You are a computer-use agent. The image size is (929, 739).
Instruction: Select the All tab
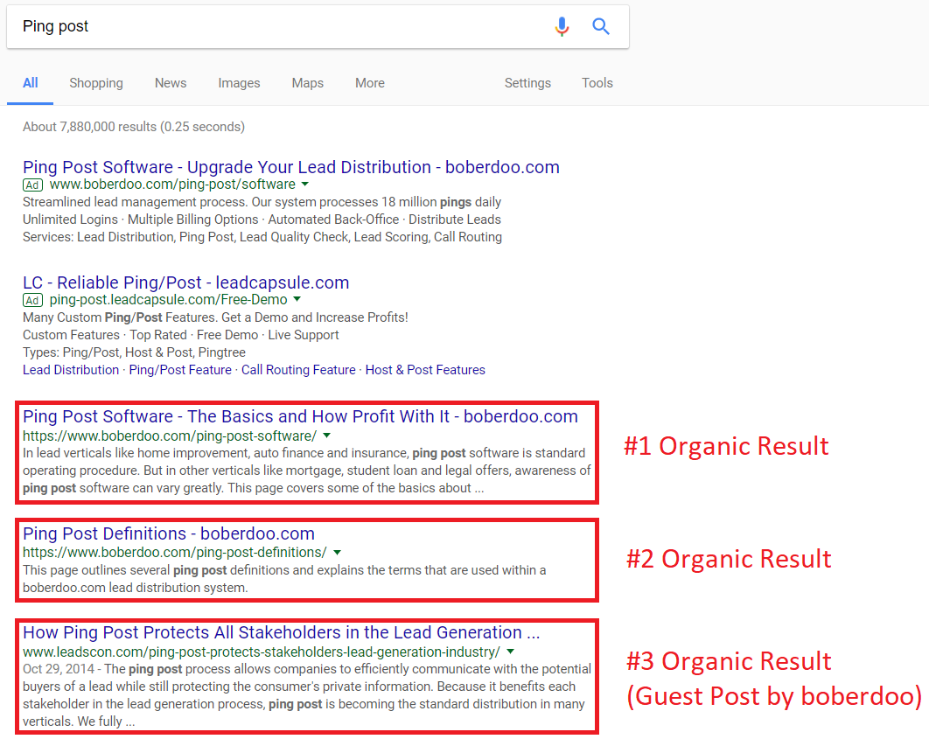(31, 83)
